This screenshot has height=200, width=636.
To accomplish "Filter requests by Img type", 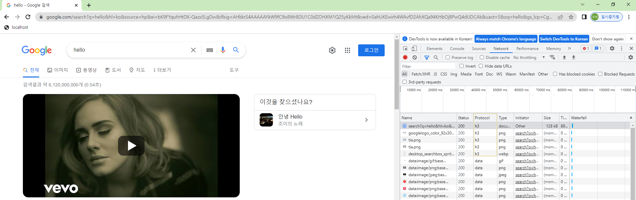I will pos(454,74).
